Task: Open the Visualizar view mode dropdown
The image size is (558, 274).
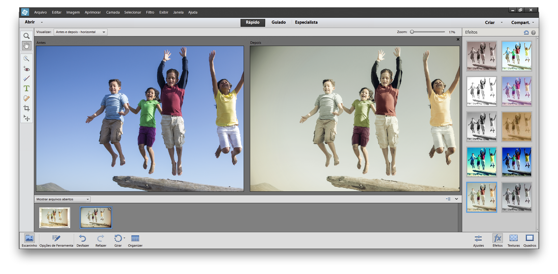Action: pos(80,32)
